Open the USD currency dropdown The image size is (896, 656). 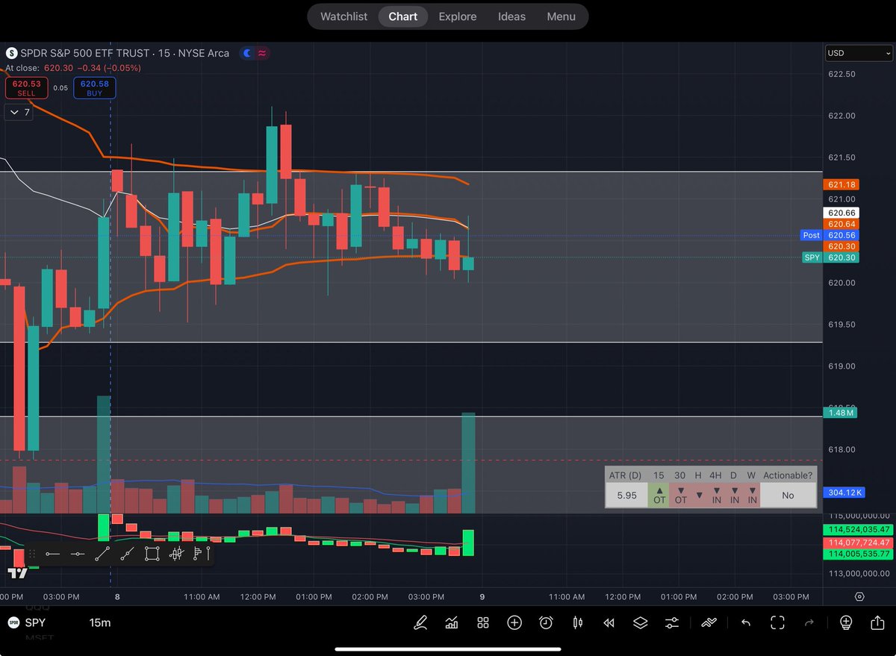858,53
